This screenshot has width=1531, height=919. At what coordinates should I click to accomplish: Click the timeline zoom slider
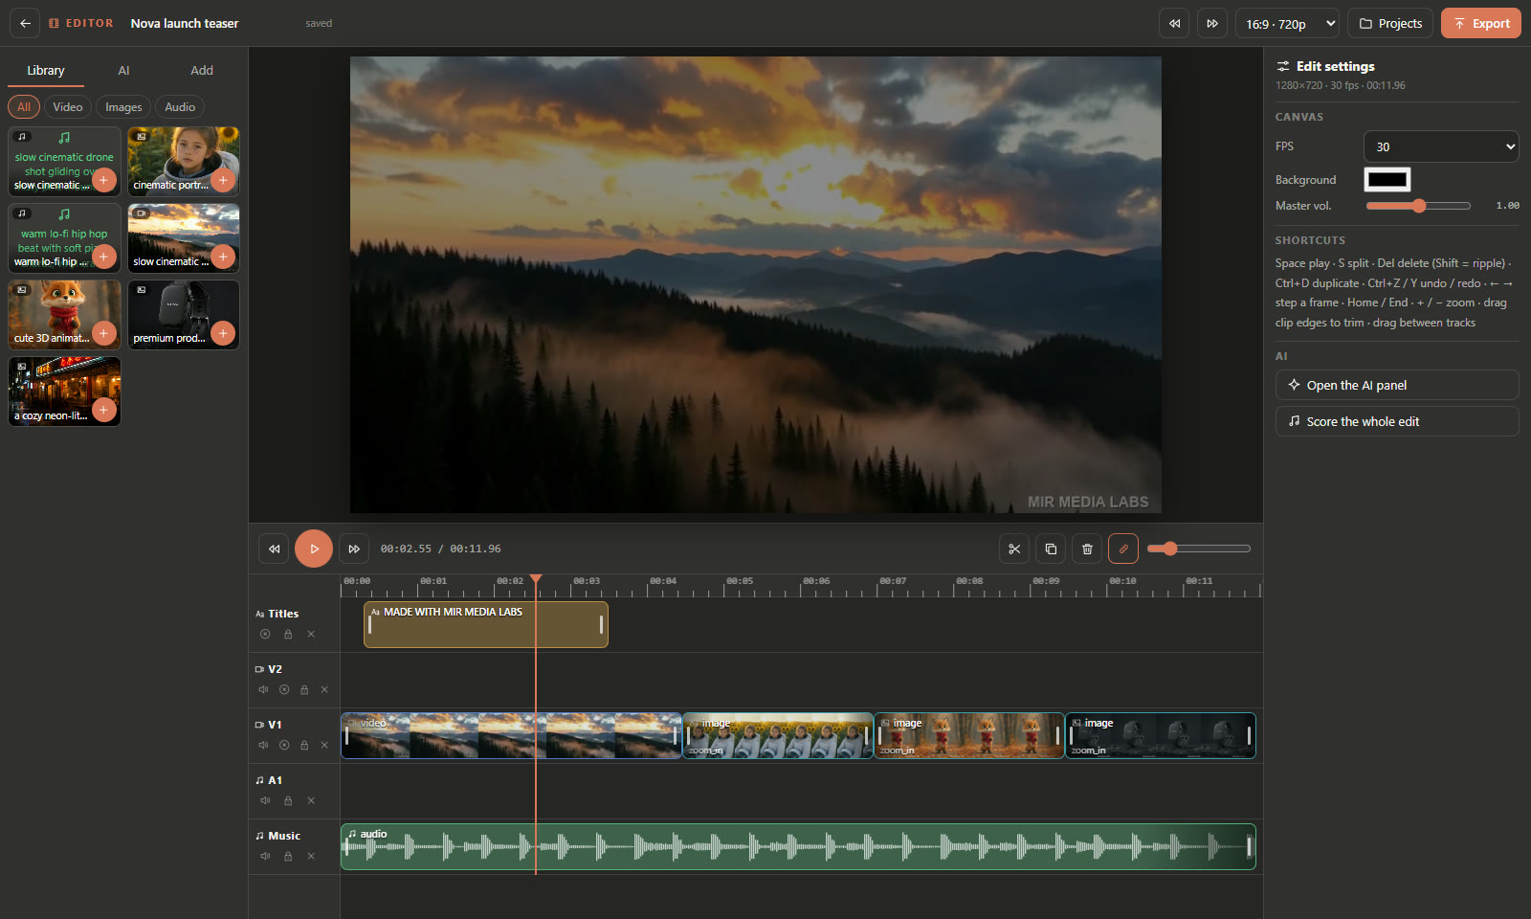click(1199, 549)
